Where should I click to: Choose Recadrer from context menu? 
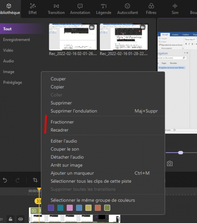pyautogui.click(x=103, y=130)
